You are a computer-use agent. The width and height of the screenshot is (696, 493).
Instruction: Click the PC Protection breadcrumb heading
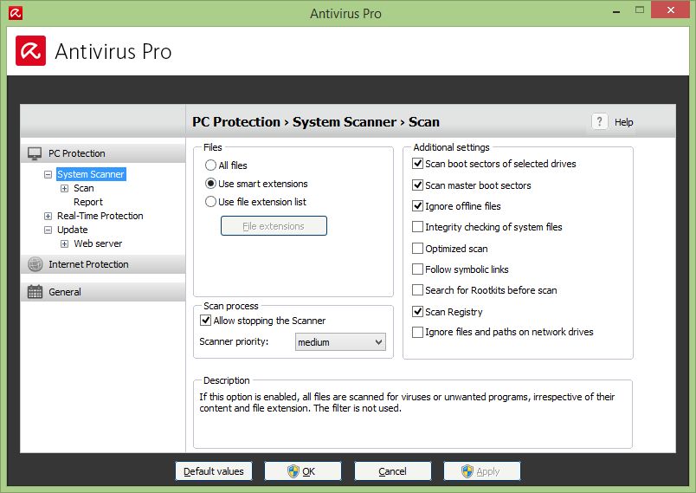tap(236, 121)
